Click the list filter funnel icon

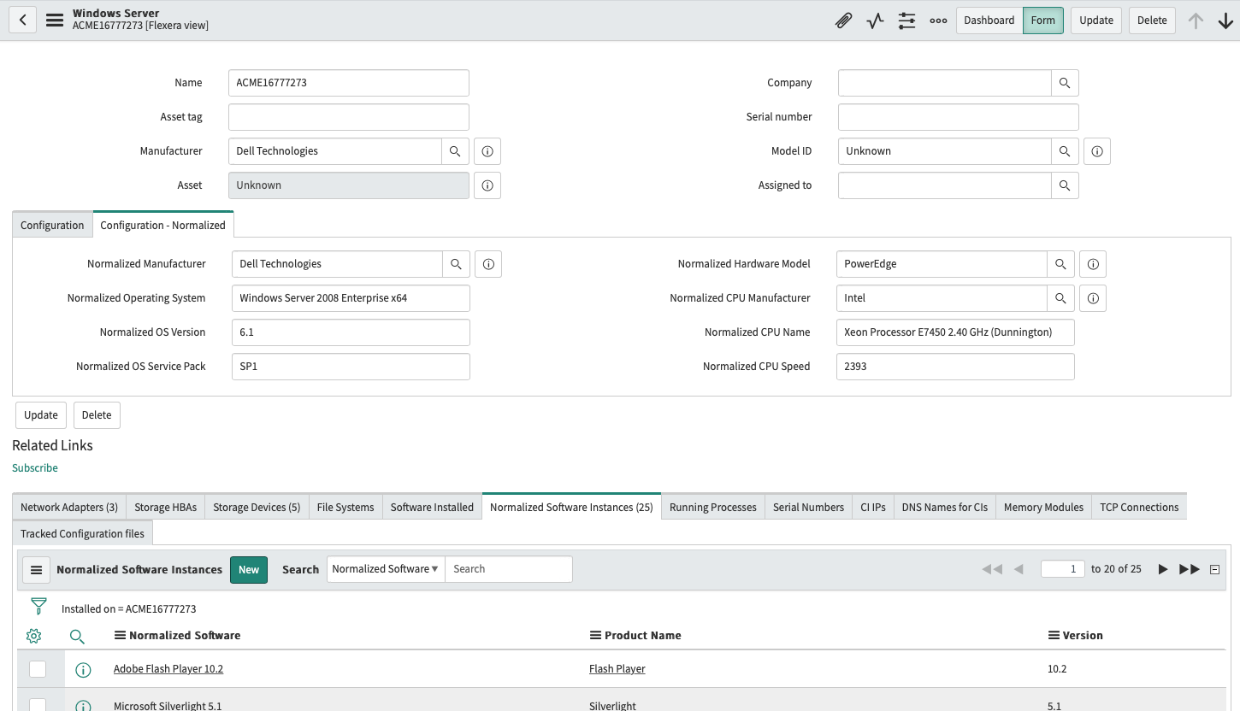pos(38,607)
